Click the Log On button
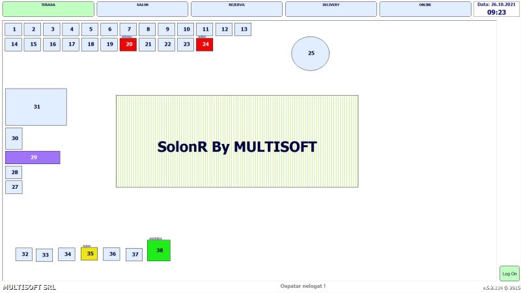 click(509, 273)
